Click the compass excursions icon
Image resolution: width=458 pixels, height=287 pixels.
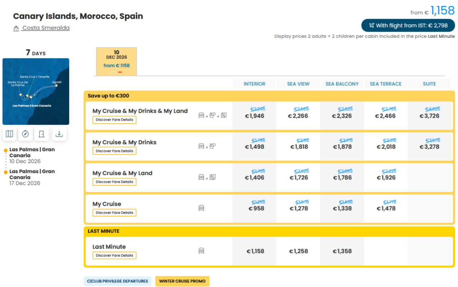[25, 134]
